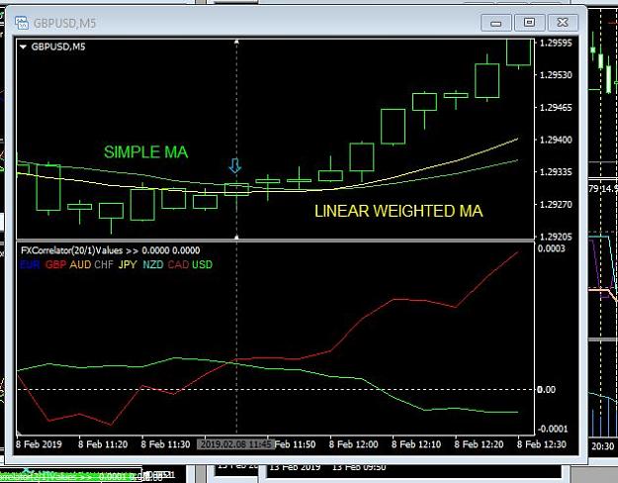This screenshot has height=483, width=618.
Task: Click the 1.29400 price scale value
Action: pos(556,140)
